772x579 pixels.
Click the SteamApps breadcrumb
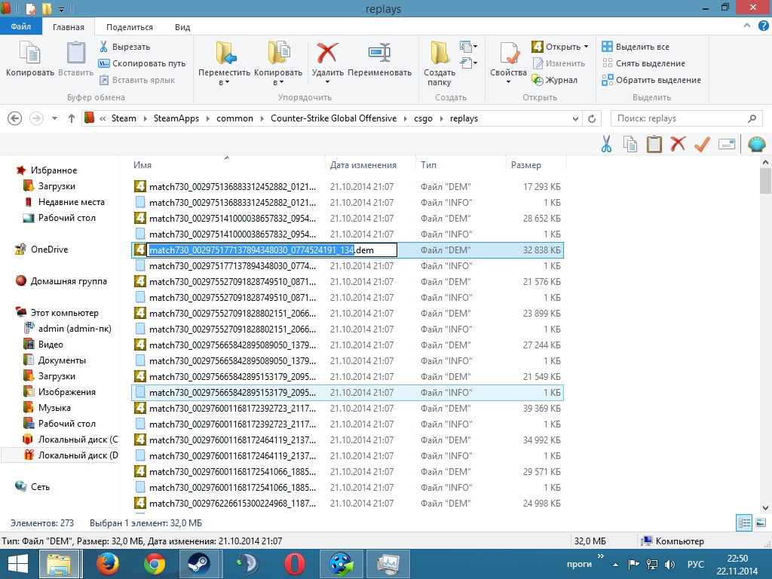(176, 118)
